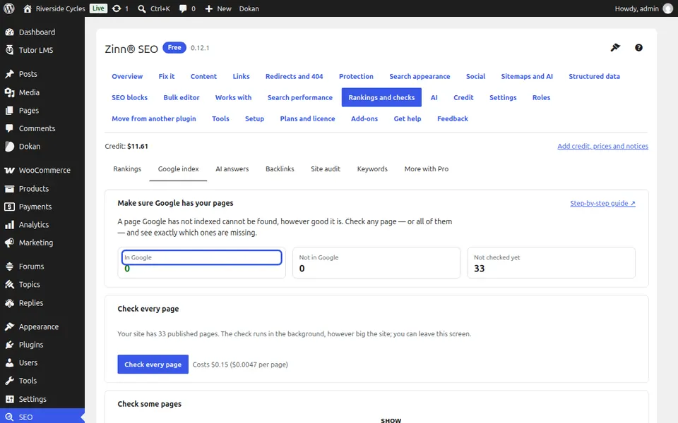Open the Move from another plugin tab
This screenshot has height=423, width=678.
coord(154,118)
